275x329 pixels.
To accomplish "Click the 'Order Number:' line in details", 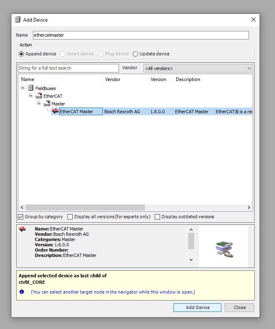I will (52, 250).
